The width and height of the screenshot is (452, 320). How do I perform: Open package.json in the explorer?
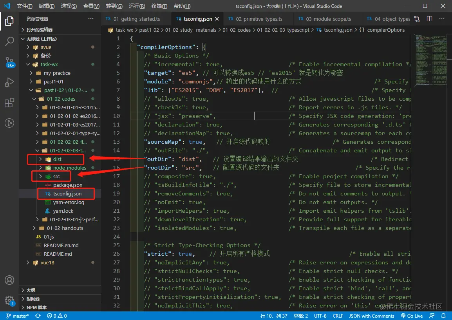60,185
